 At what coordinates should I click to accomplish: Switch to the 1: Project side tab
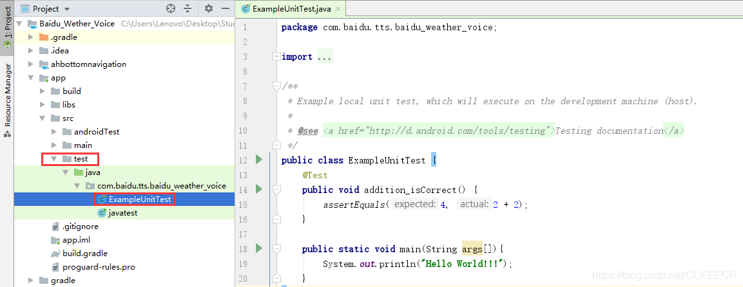(7, 27)
